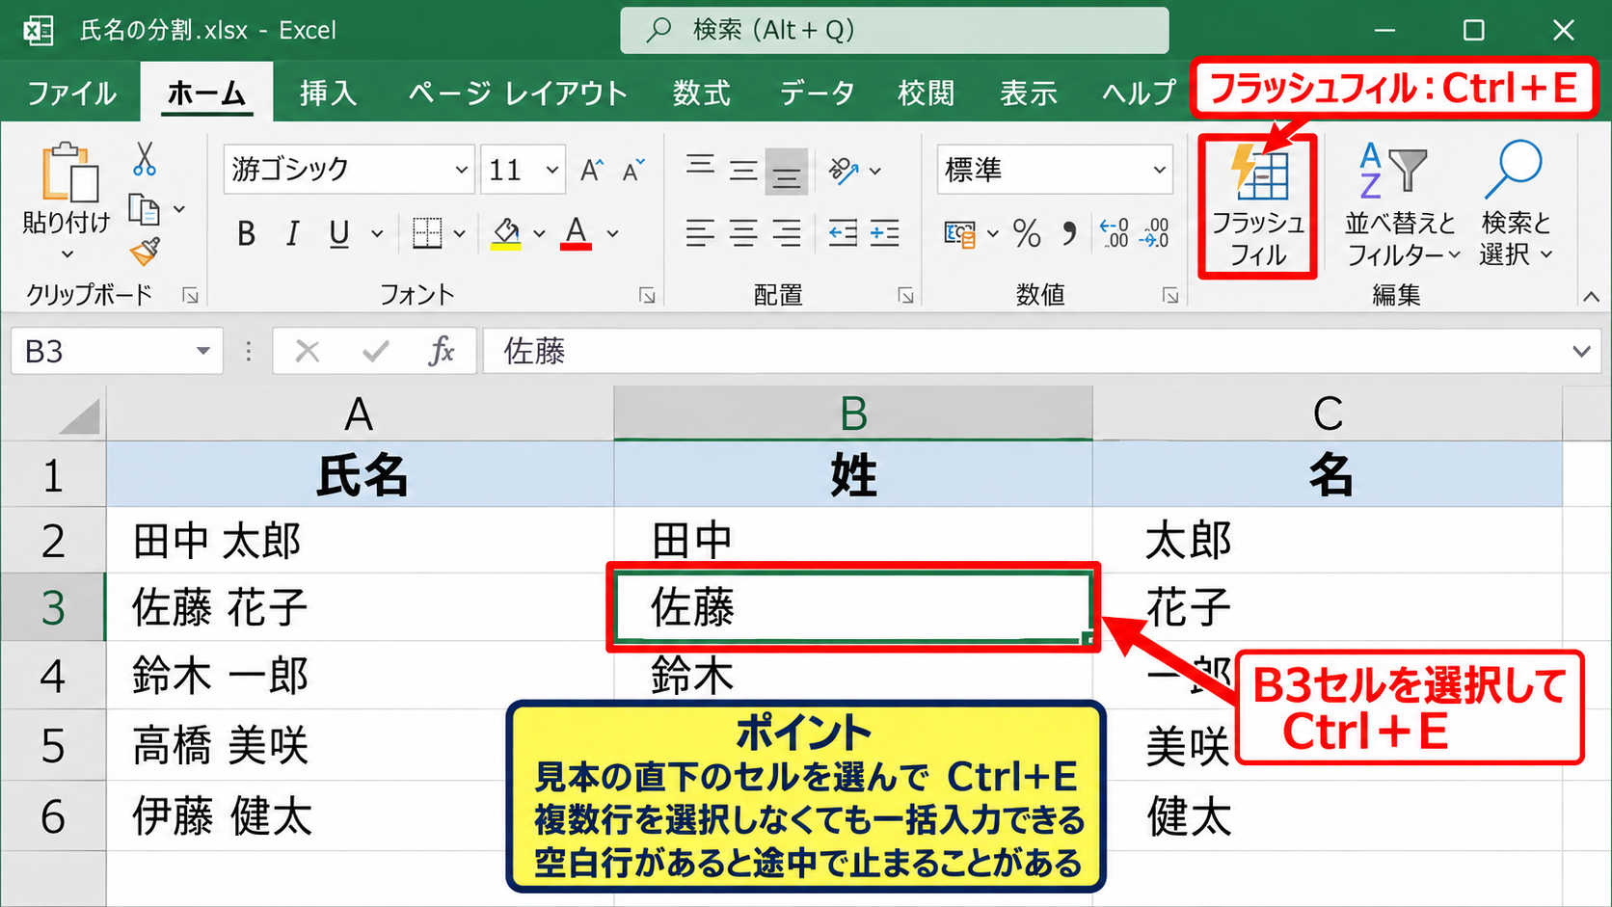
Task: Open Find and Select (検索と選択)
Action: (x=1516, y=205)
